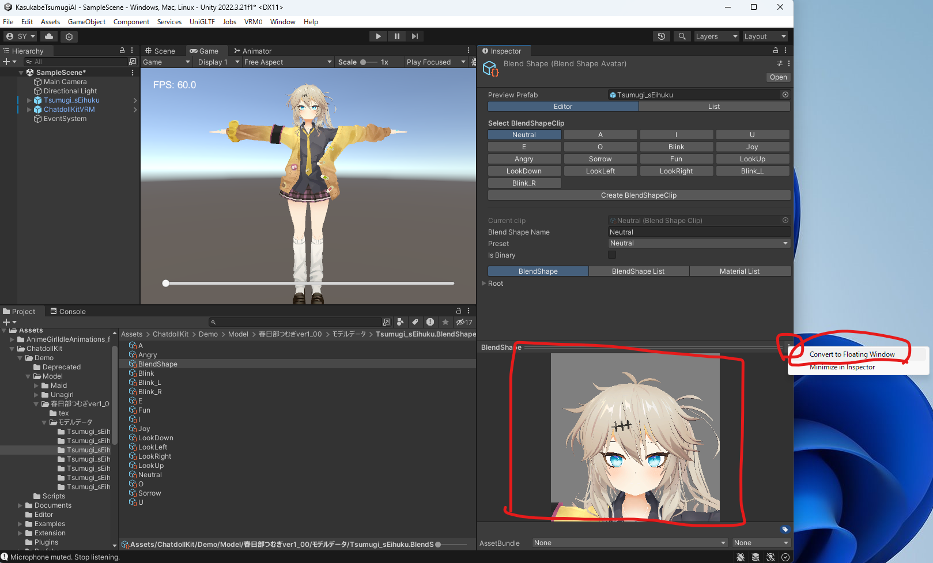Image resolution: width=933 pixels, height=563 pixels.
Task: Expand Tsumugi_sEihuku in Hierarchy
Action: [x=29, y=100]
